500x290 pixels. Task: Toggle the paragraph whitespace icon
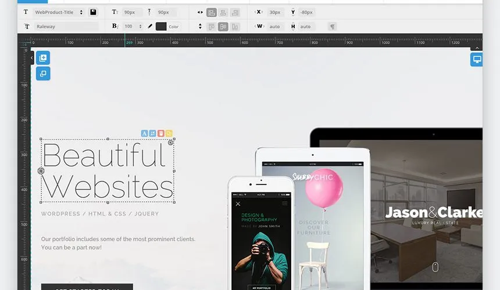333,27
